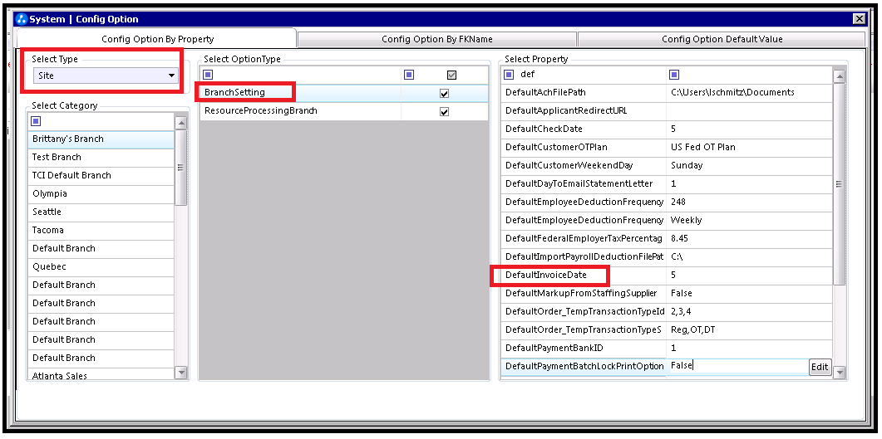Click the 8.45 tax percentage value
The width and height of the screenshot is (882, 439).
(749, 239)
